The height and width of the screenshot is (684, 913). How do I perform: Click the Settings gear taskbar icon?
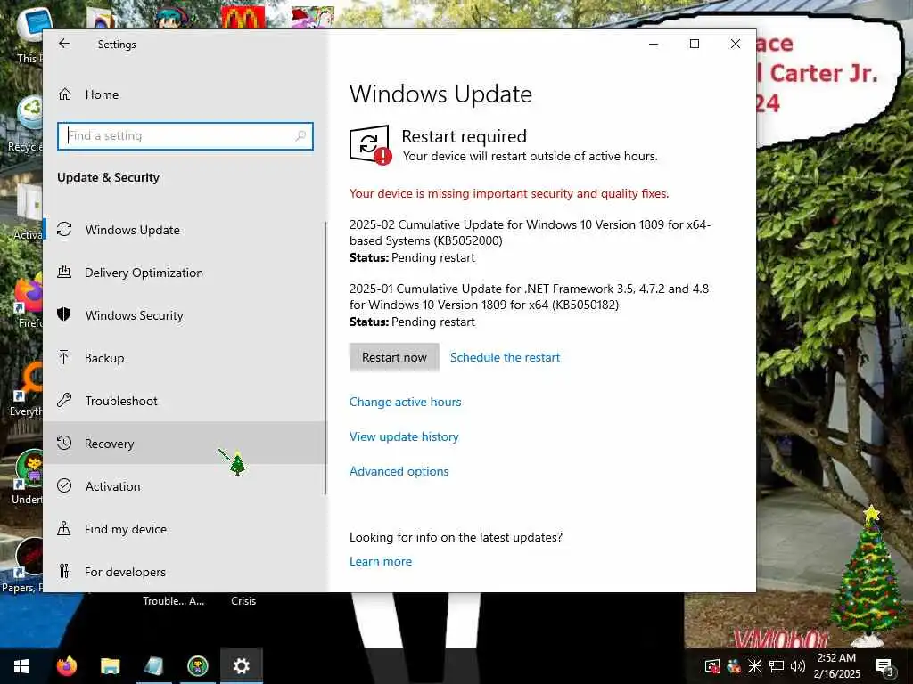241,666
